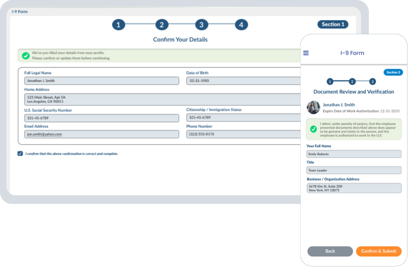
Task: Click the Back button
Action: pos(330,251)
